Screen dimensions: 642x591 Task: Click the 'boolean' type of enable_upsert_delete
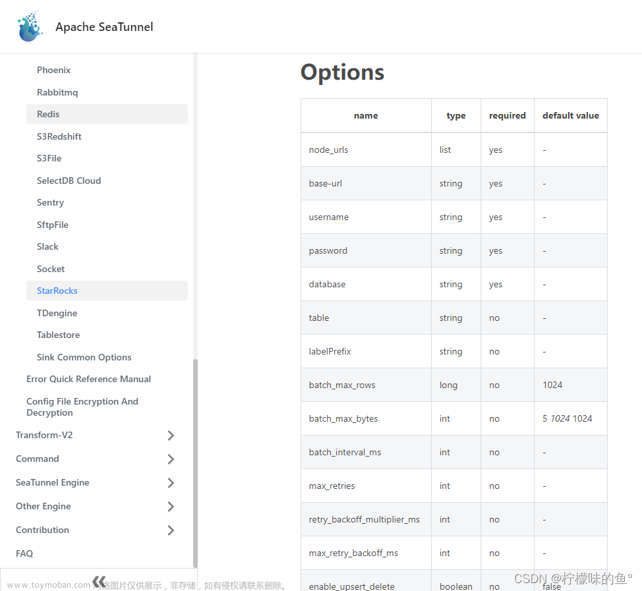pyautogui.click(x=455, y=586)
